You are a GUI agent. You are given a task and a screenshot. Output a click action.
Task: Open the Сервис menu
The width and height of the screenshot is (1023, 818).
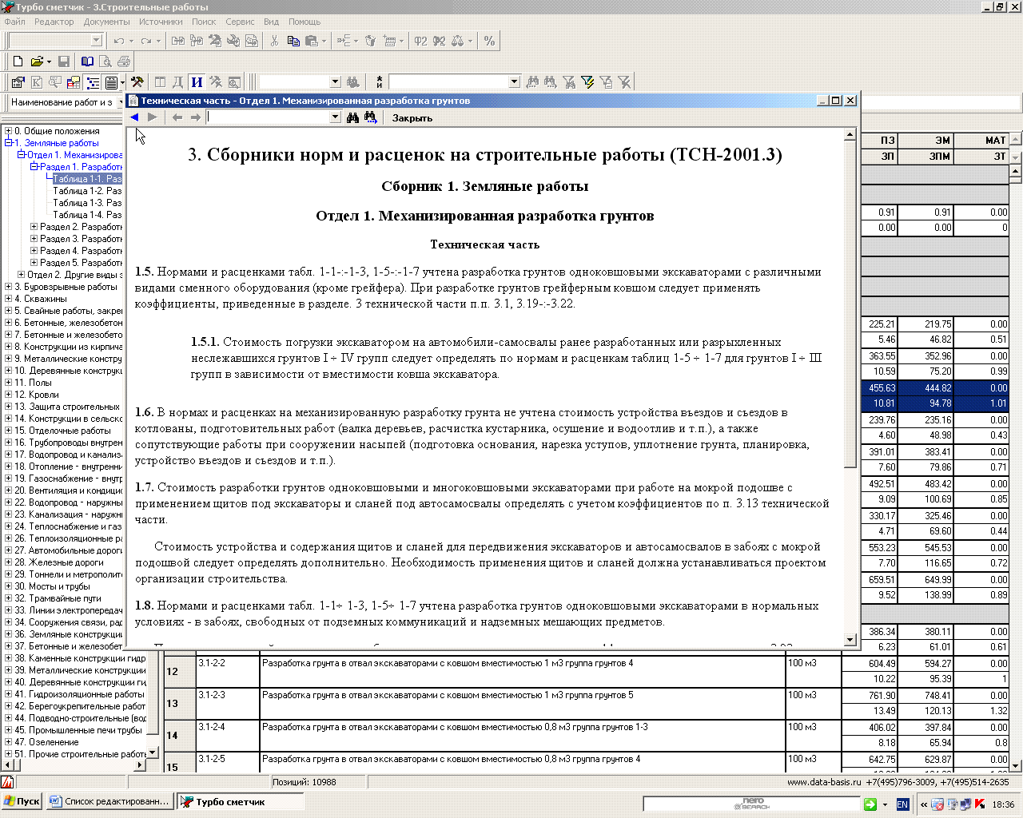coord(240,22)
